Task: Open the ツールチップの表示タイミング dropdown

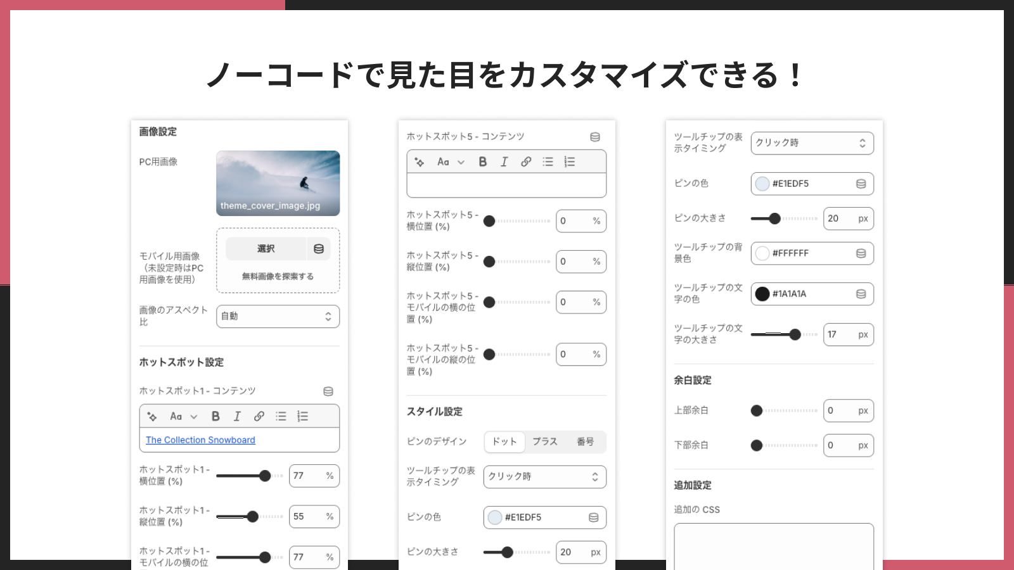Action: tap(812, 143)
